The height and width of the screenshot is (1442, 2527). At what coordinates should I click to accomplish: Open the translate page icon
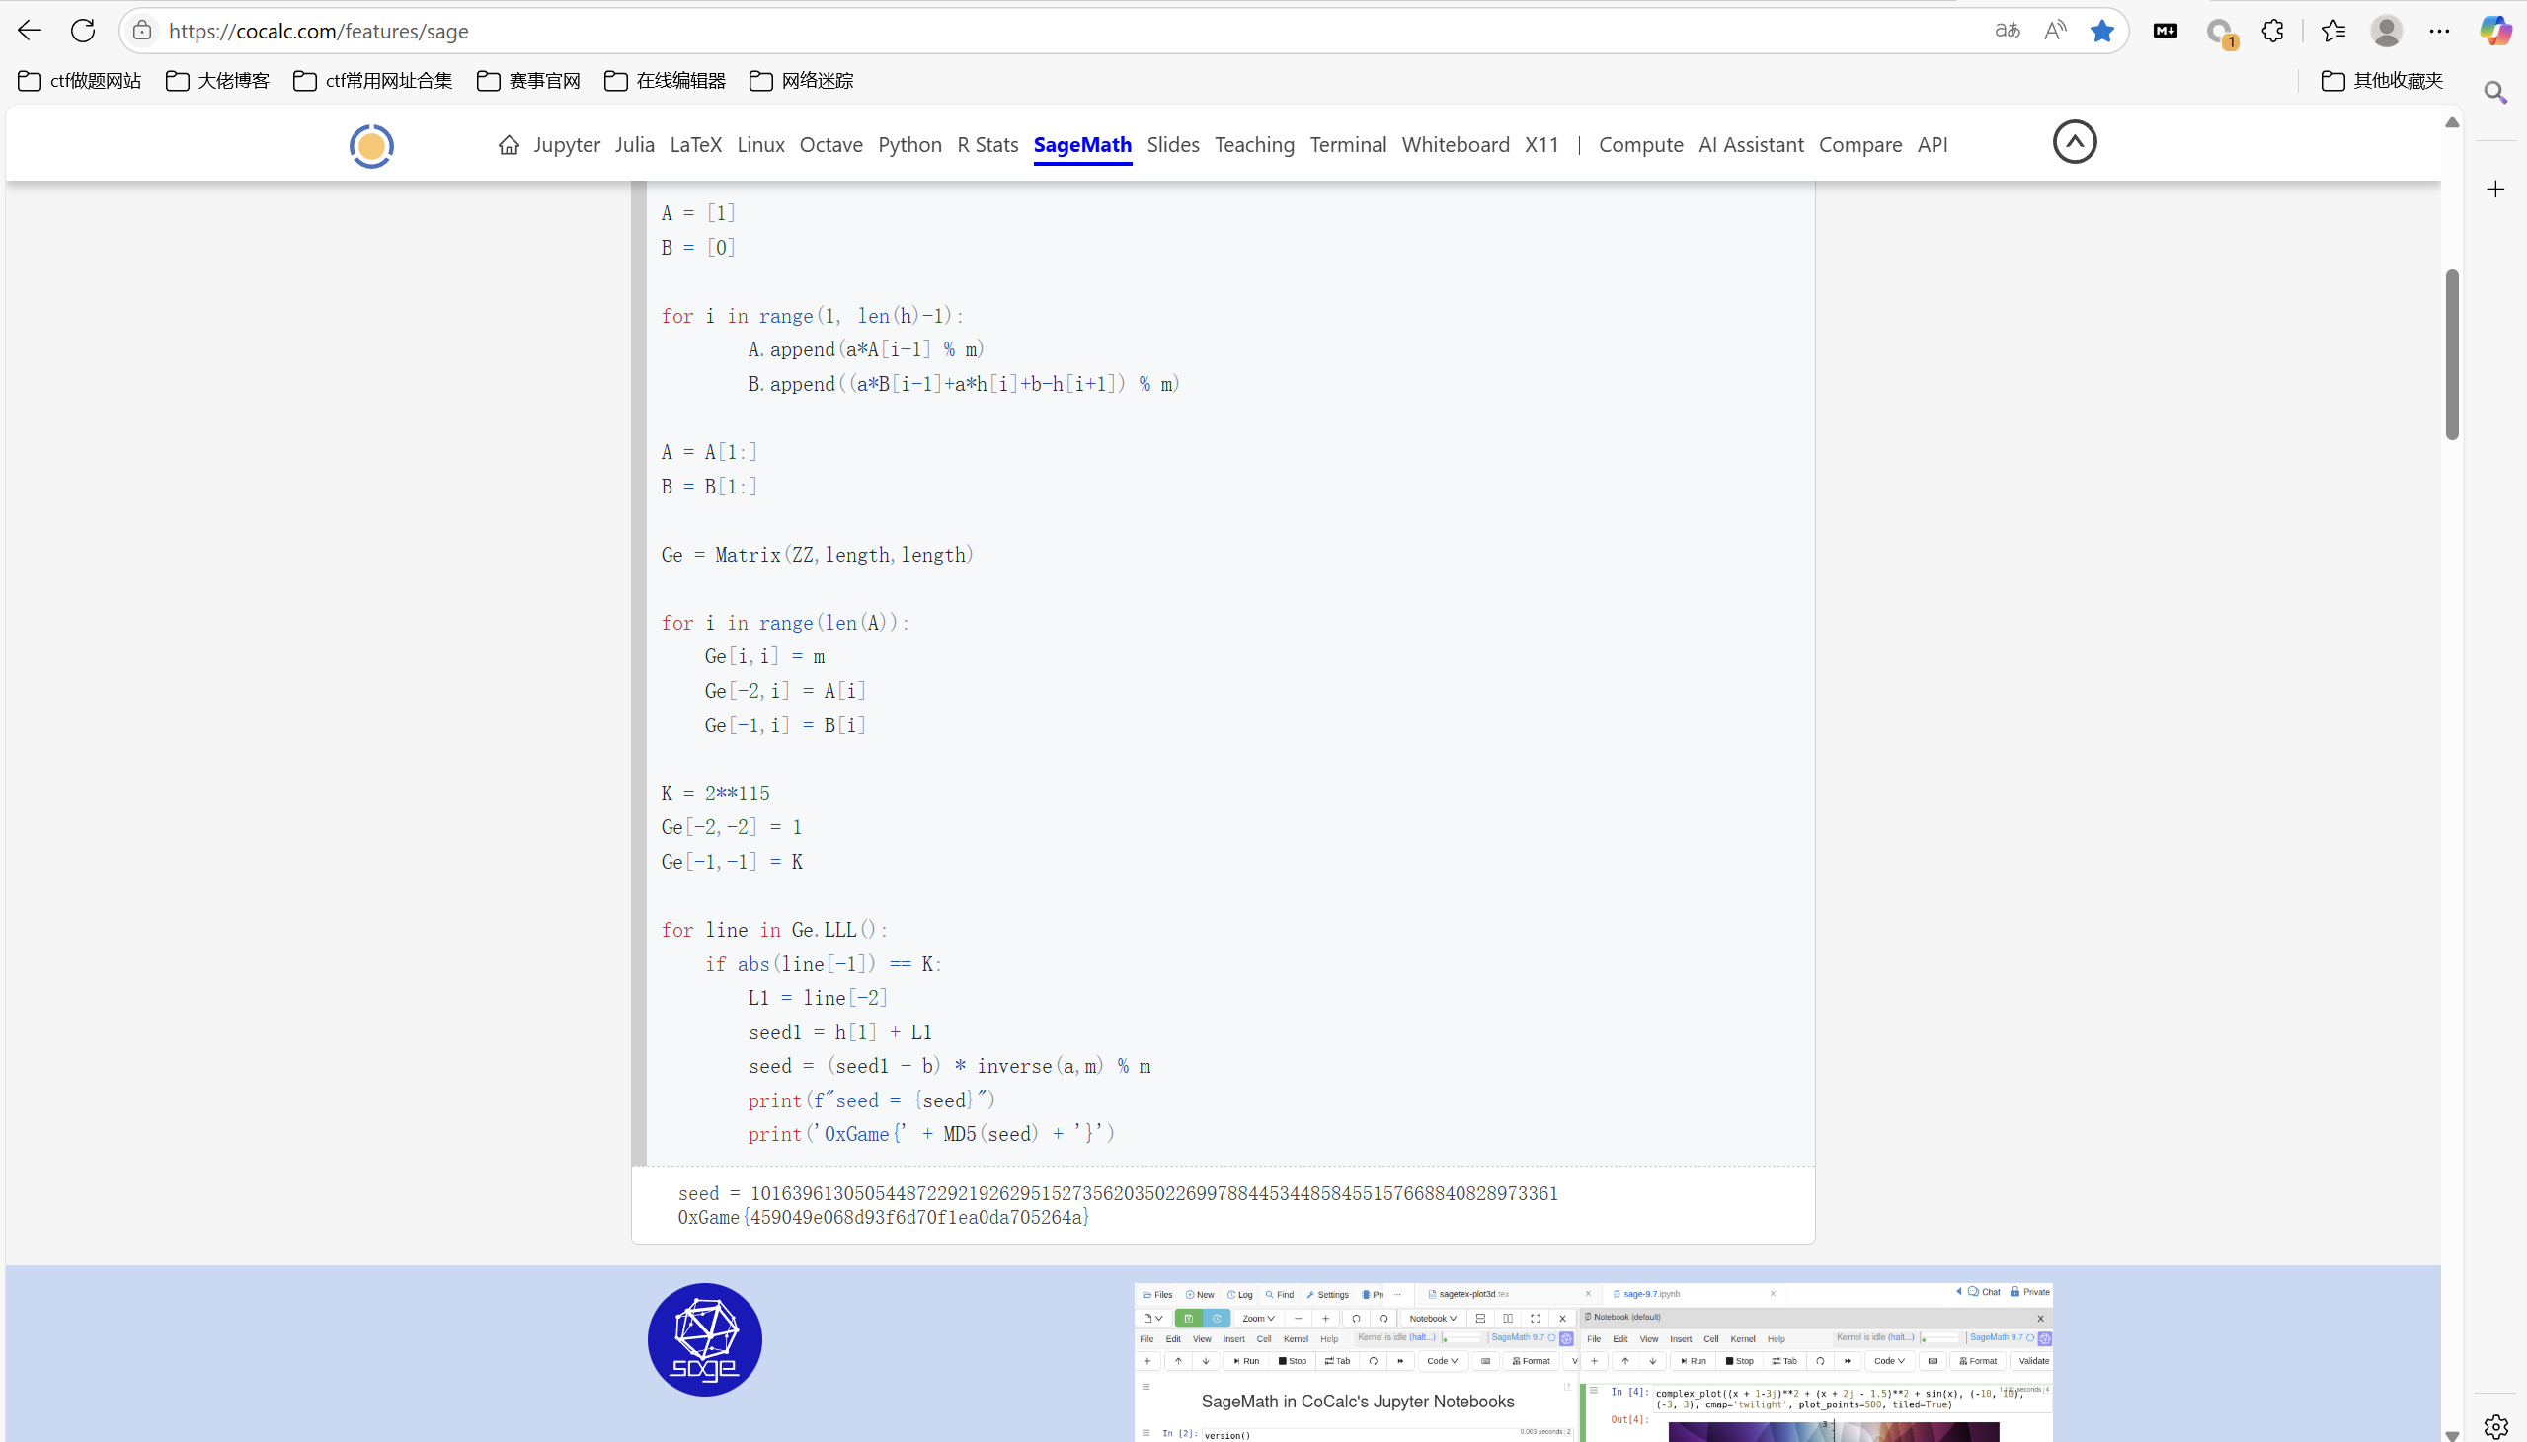2007,31
